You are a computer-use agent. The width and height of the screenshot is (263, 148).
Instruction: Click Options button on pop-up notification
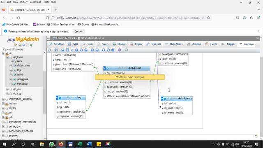[x=78, y=32]
